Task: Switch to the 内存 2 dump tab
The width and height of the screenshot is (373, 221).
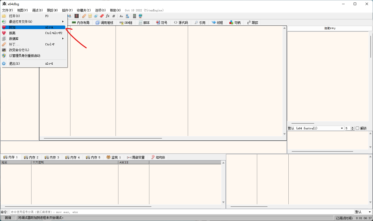Action: (x=31, y=157)
